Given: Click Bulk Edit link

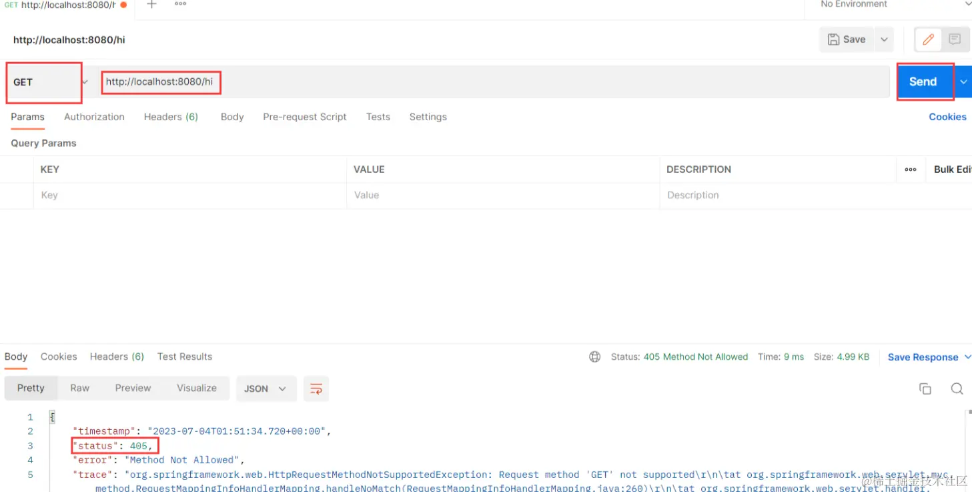Looking at the screenshot, I should (953, 170).
